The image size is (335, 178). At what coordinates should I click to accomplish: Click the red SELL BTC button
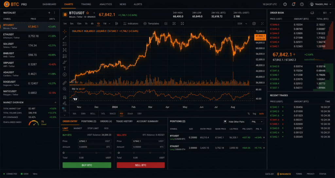point(141,165)
